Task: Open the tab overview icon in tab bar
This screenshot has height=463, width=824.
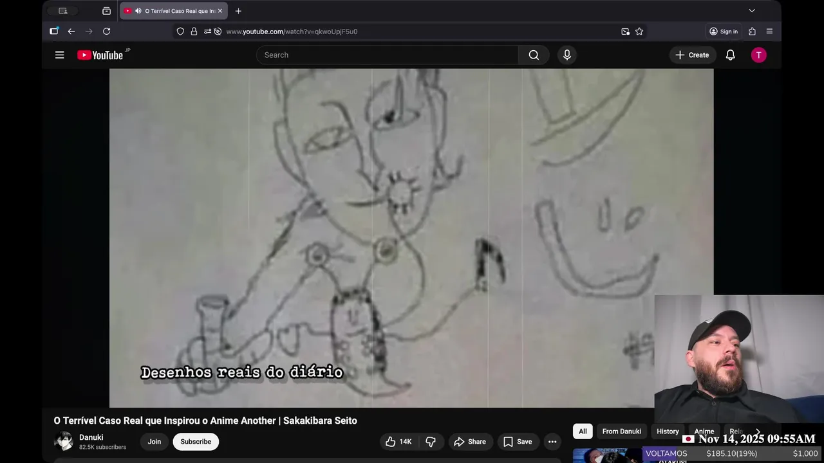Action: click(x=106, y=11)
